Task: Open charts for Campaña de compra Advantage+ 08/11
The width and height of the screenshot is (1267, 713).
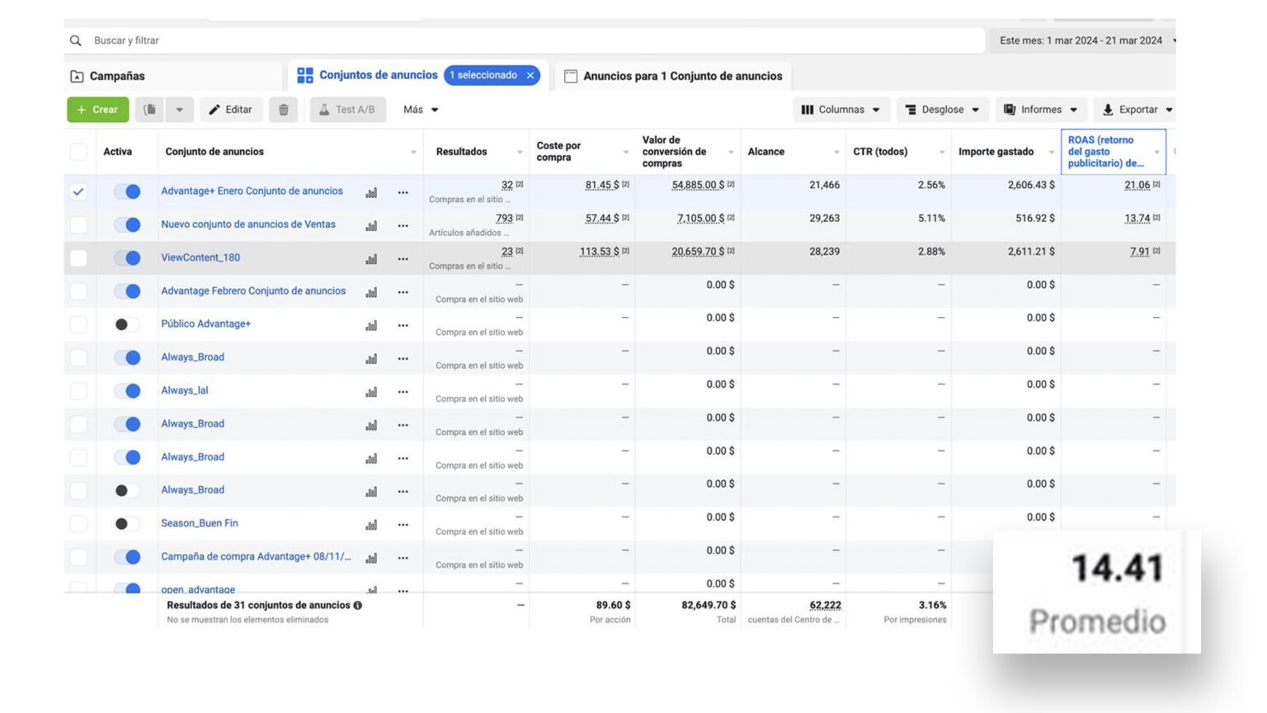Action: tap(371, 558)
